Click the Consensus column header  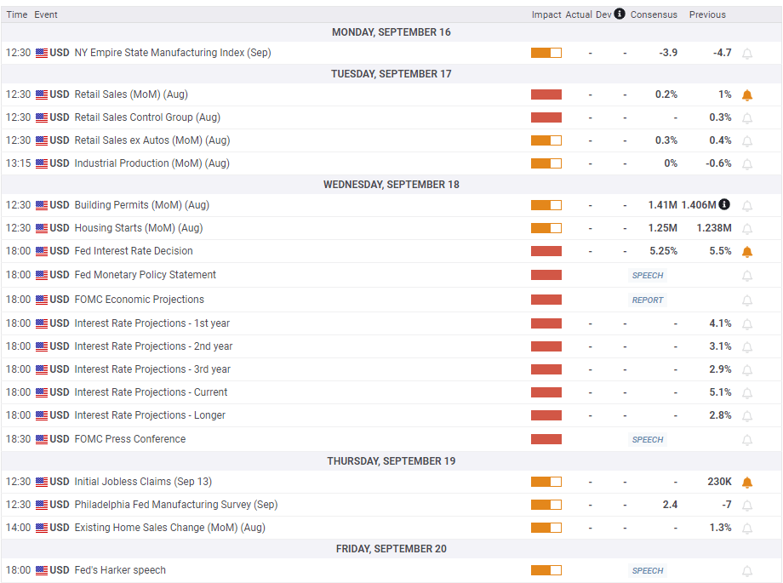pos(654,14)
